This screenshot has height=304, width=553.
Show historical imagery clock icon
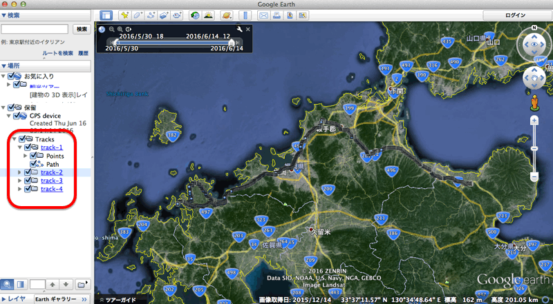195,15
